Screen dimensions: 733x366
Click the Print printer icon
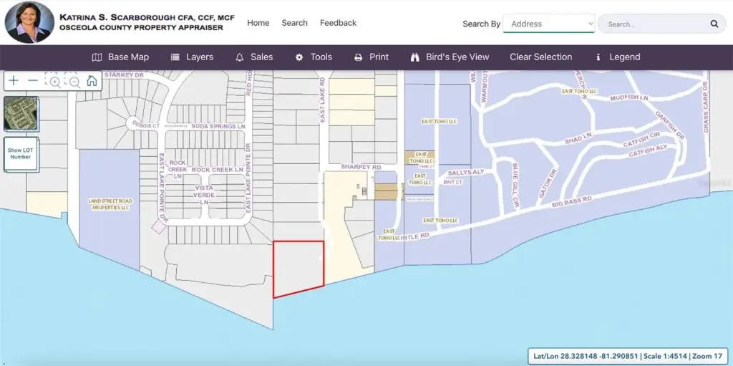pos(359,57)
